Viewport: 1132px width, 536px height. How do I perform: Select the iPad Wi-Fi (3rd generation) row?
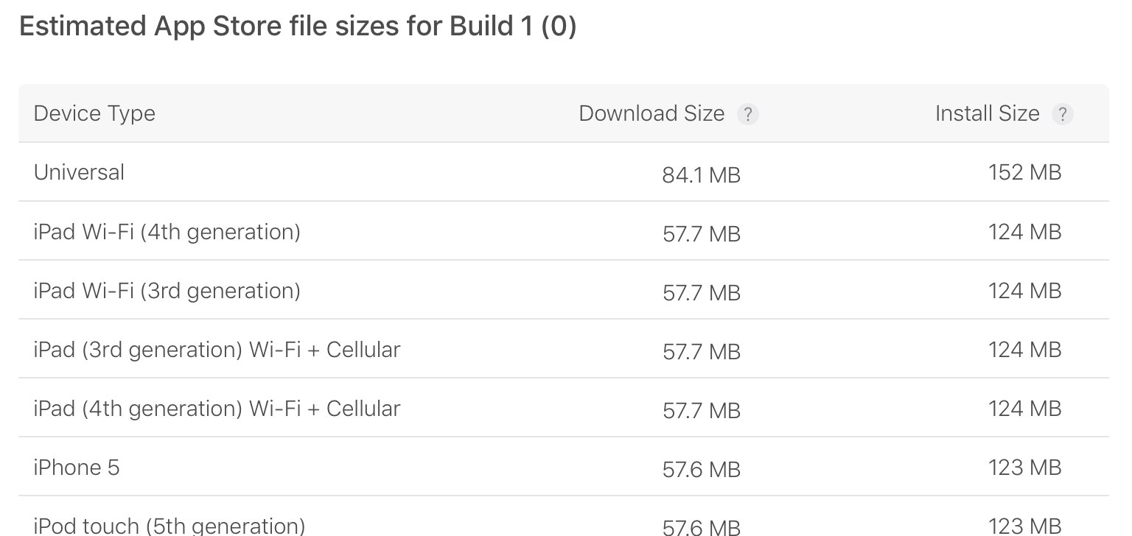[x=167, y=291]
